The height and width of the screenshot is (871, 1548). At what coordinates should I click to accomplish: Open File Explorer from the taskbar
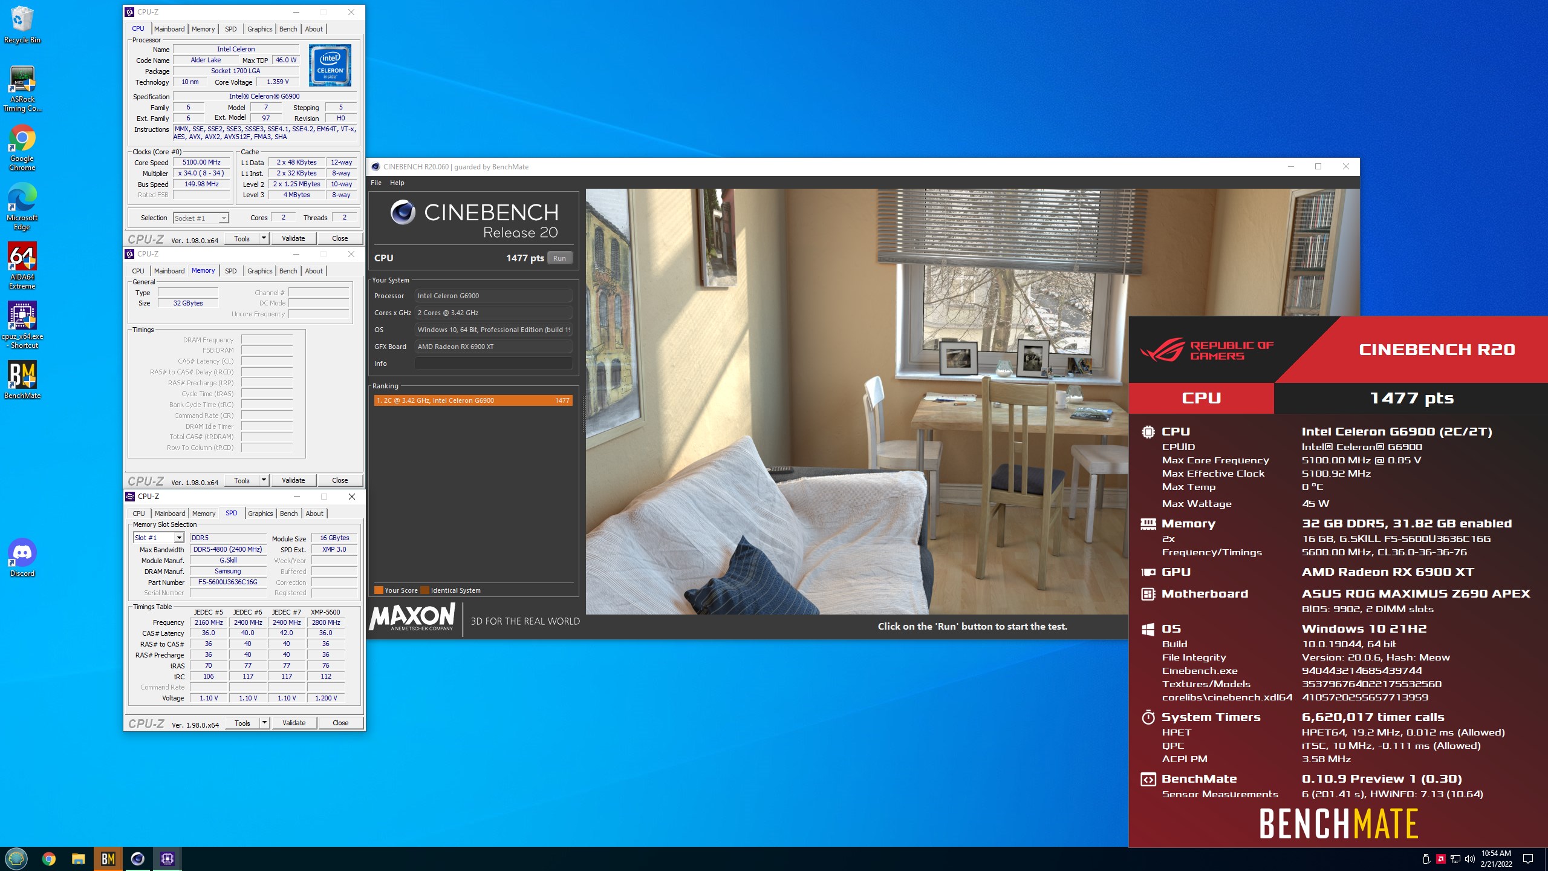pos(78,858)
